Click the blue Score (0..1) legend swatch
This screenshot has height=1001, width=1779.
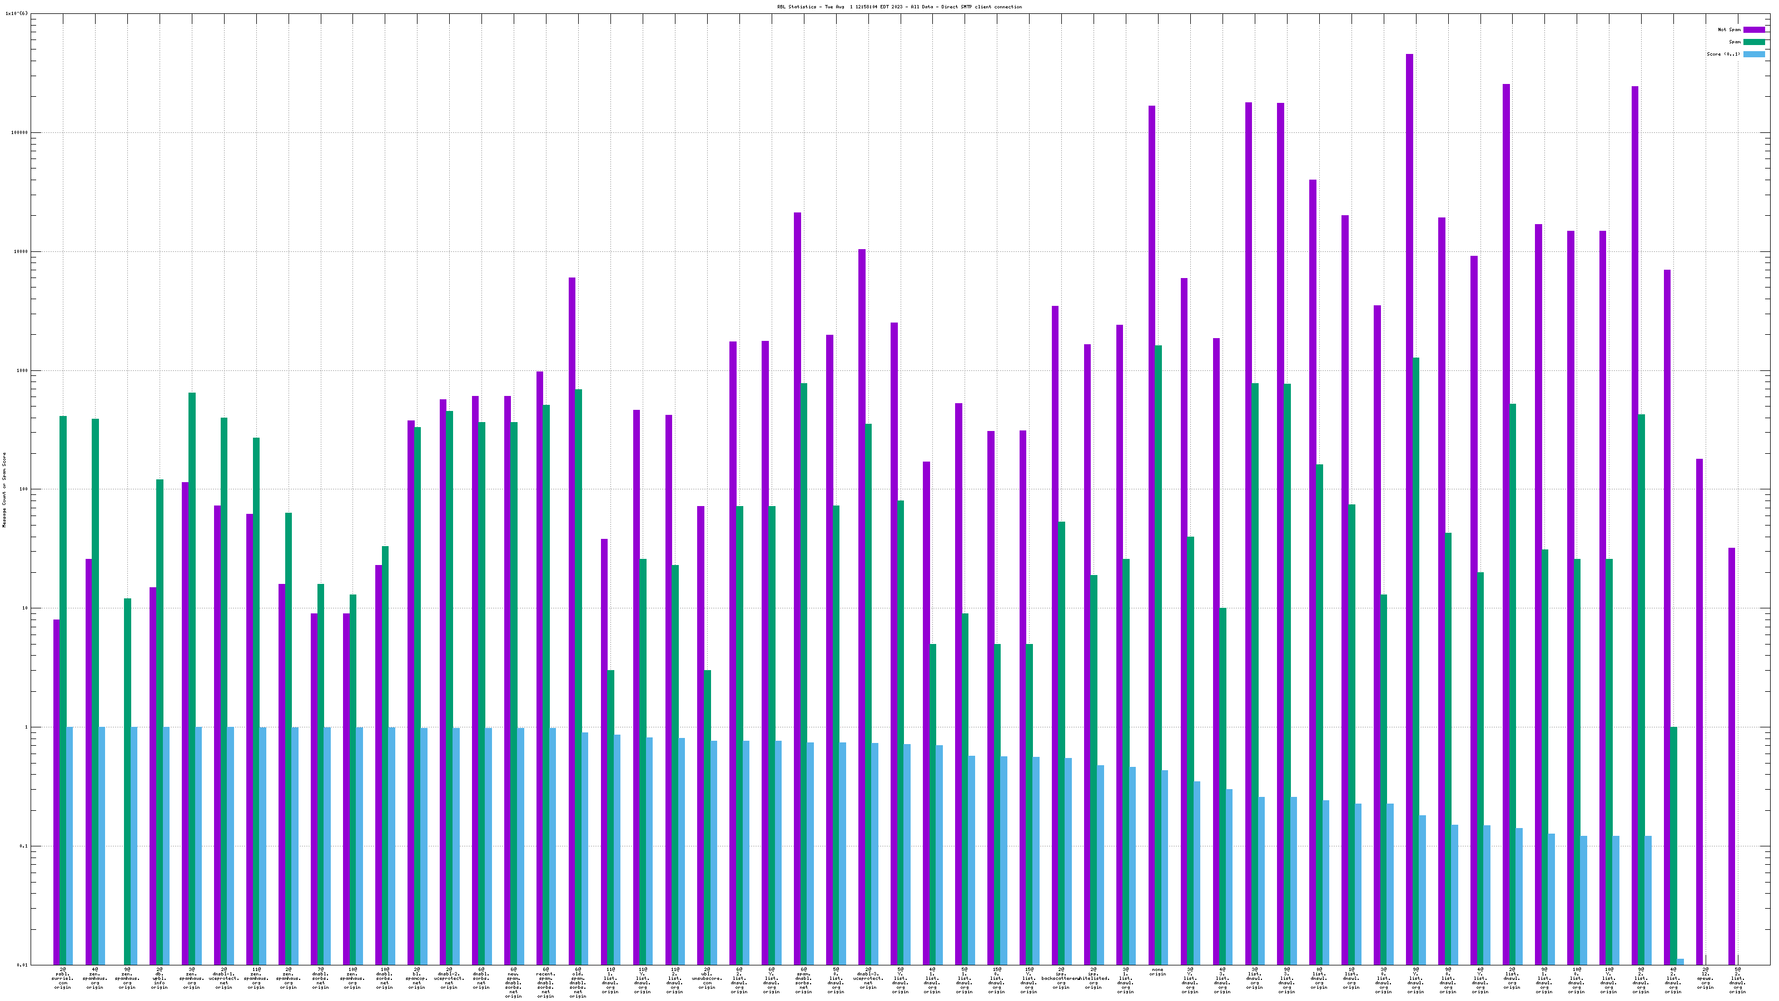[x=1753, y=54]
